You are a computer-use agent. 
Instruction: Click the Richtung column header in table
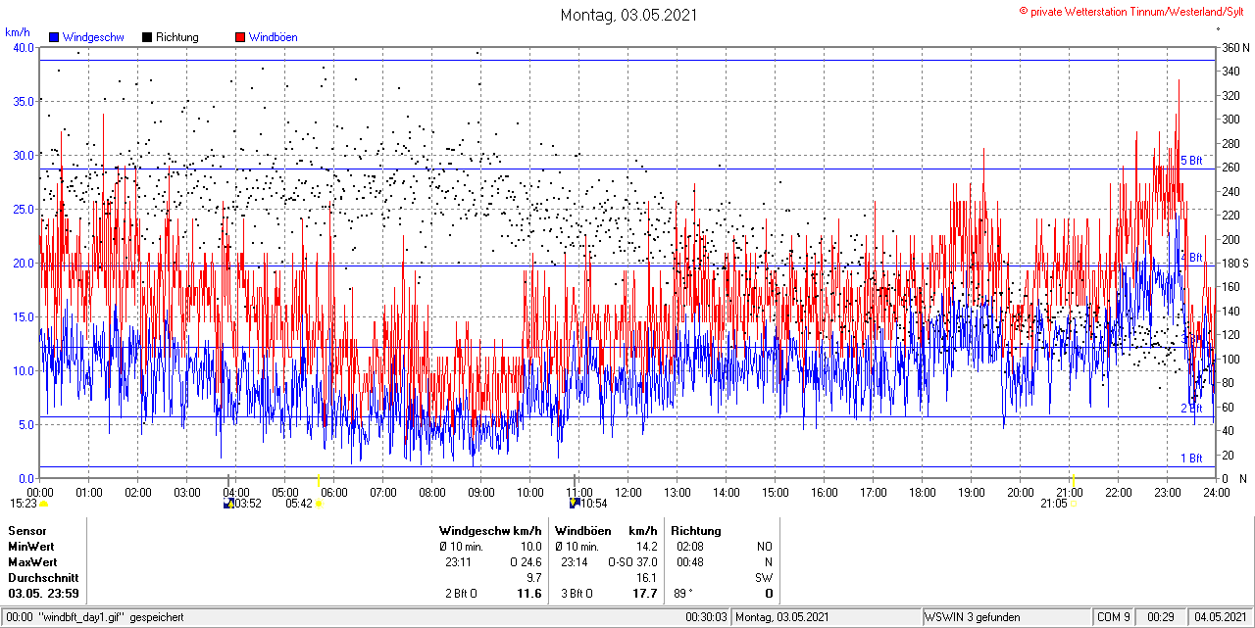click(x=696, y=531)
